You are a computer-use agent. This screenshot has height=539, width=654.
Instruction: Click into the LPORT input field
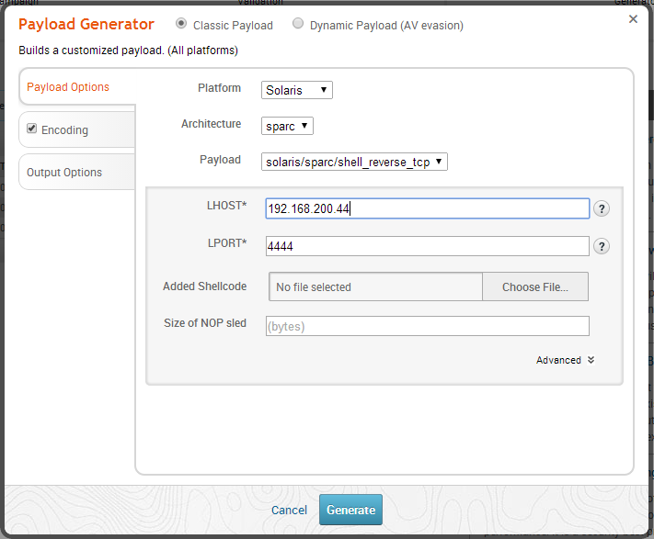(x=427, y=246)
